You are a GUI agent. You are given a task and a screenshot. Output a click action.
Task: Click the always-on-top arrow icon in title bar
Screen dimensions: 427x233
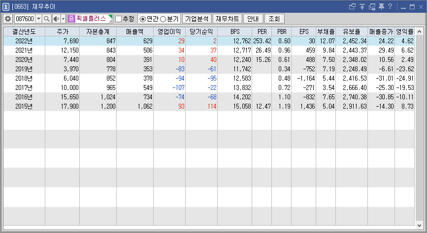pyautogui.click(x=362, y=6)
